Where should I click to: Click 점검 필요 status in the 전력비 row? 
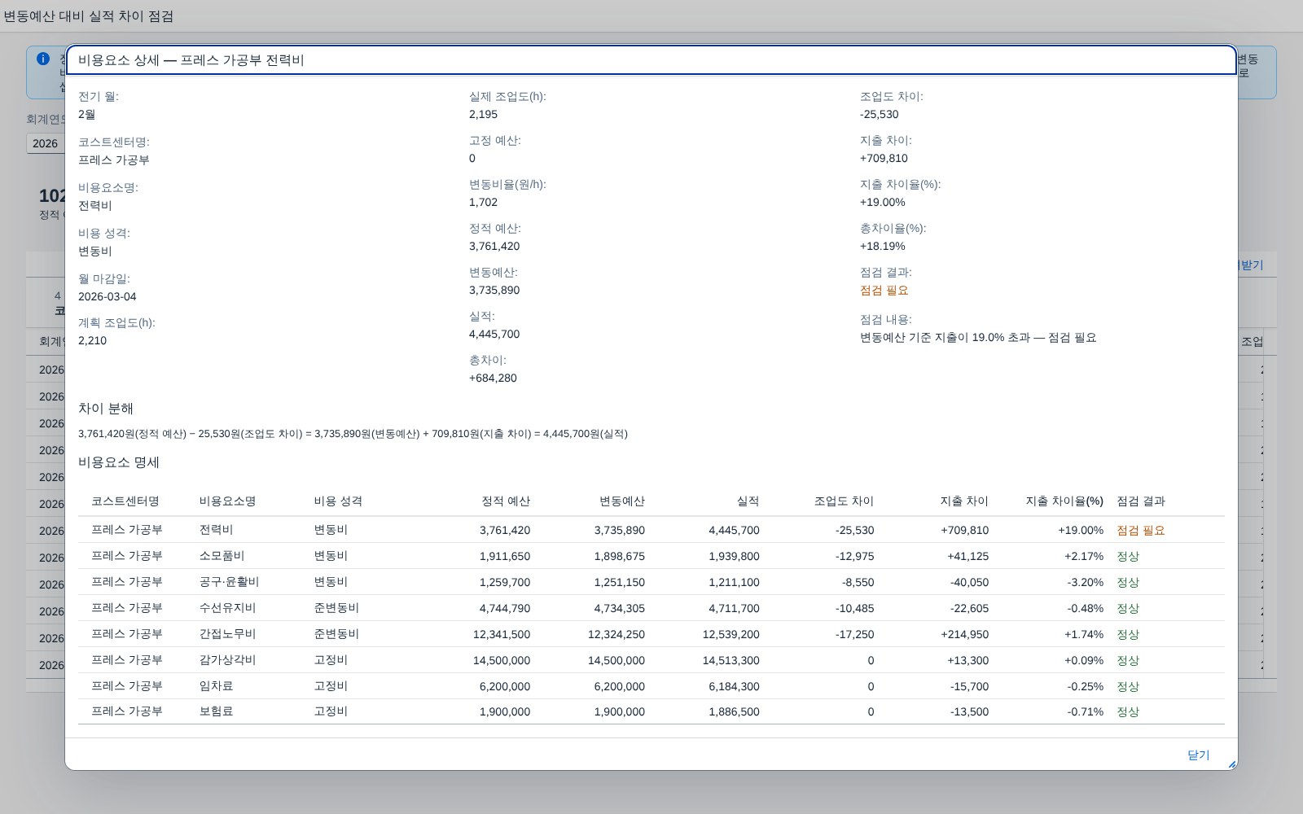[1141, 530]
